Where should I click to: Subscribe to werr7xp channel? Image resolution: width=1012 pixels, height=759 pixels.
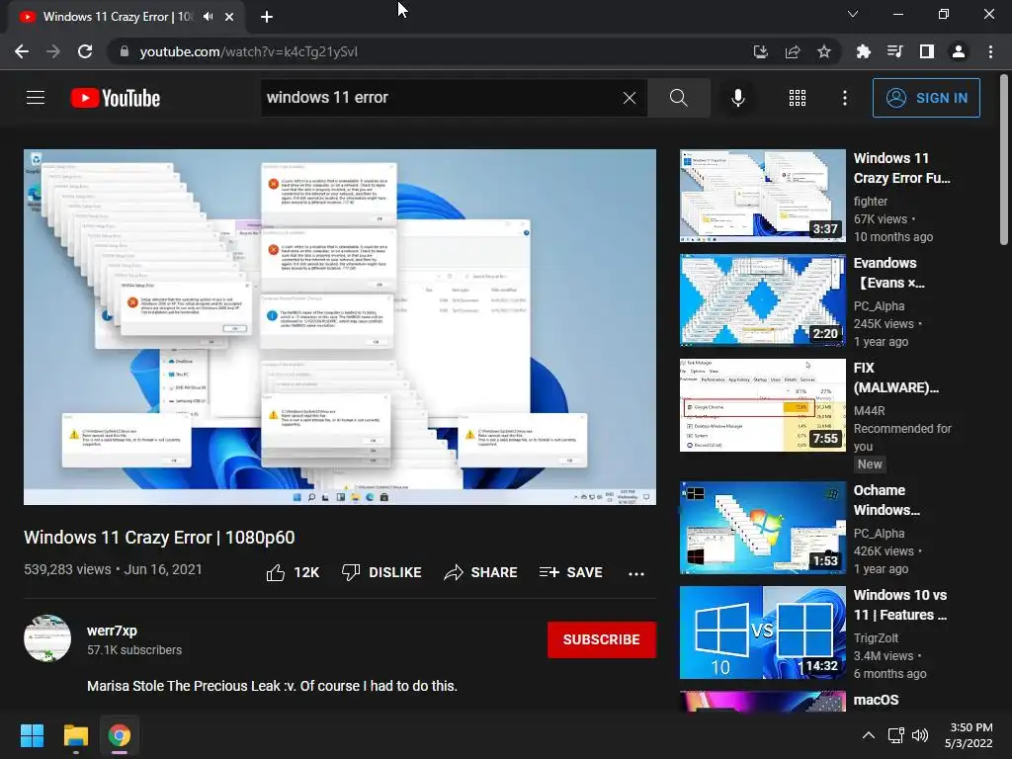tap(602, 639)
